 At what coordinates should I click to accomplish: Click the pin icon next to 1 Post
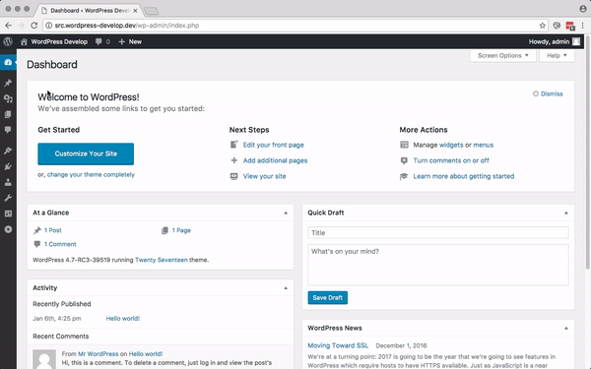coord(37,230)
